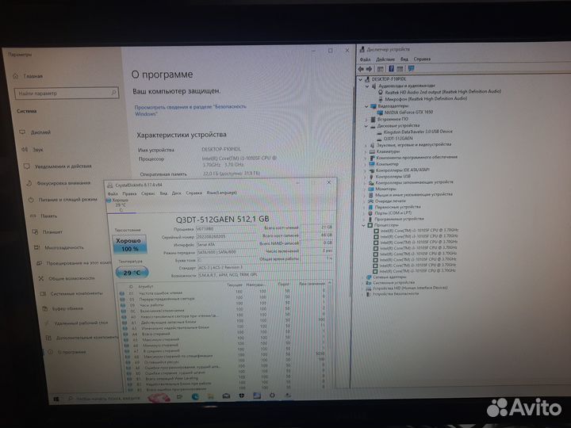This screenshot has width=571, height=428.
Task: Click the Порты (COM и LPT) icon
Action: 370,213
